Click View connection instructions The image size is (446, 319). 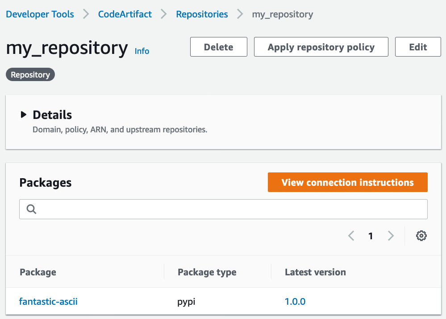click(x=347, y=182)
